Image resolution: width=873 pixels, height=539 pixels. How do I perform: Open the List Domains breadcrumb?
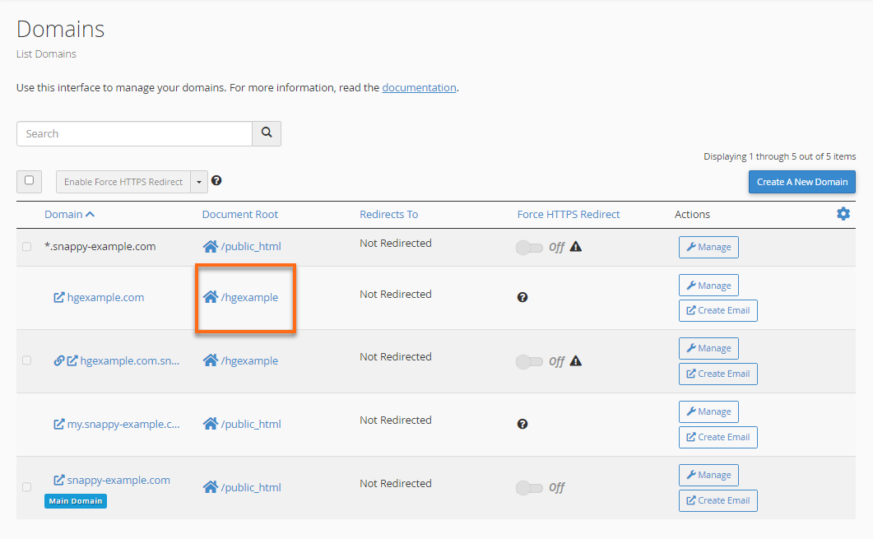[46, 53]
